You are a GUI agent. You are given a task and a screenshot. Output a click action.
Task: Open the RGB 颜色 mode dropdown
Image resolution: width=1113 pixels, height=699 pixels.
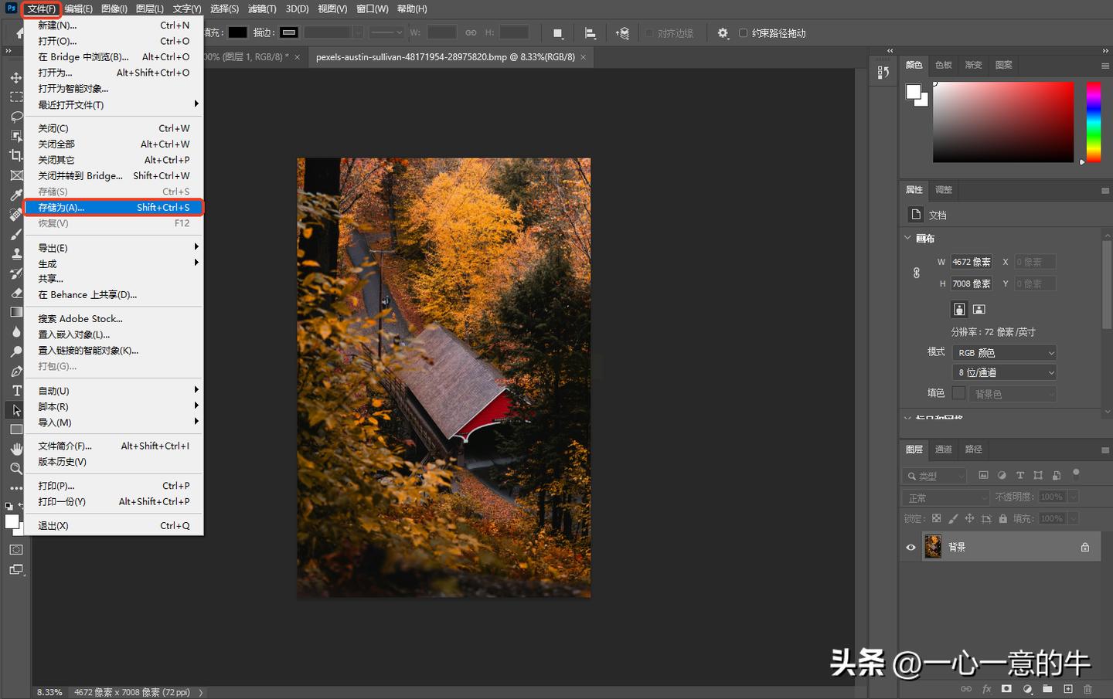click(1003, 352)
